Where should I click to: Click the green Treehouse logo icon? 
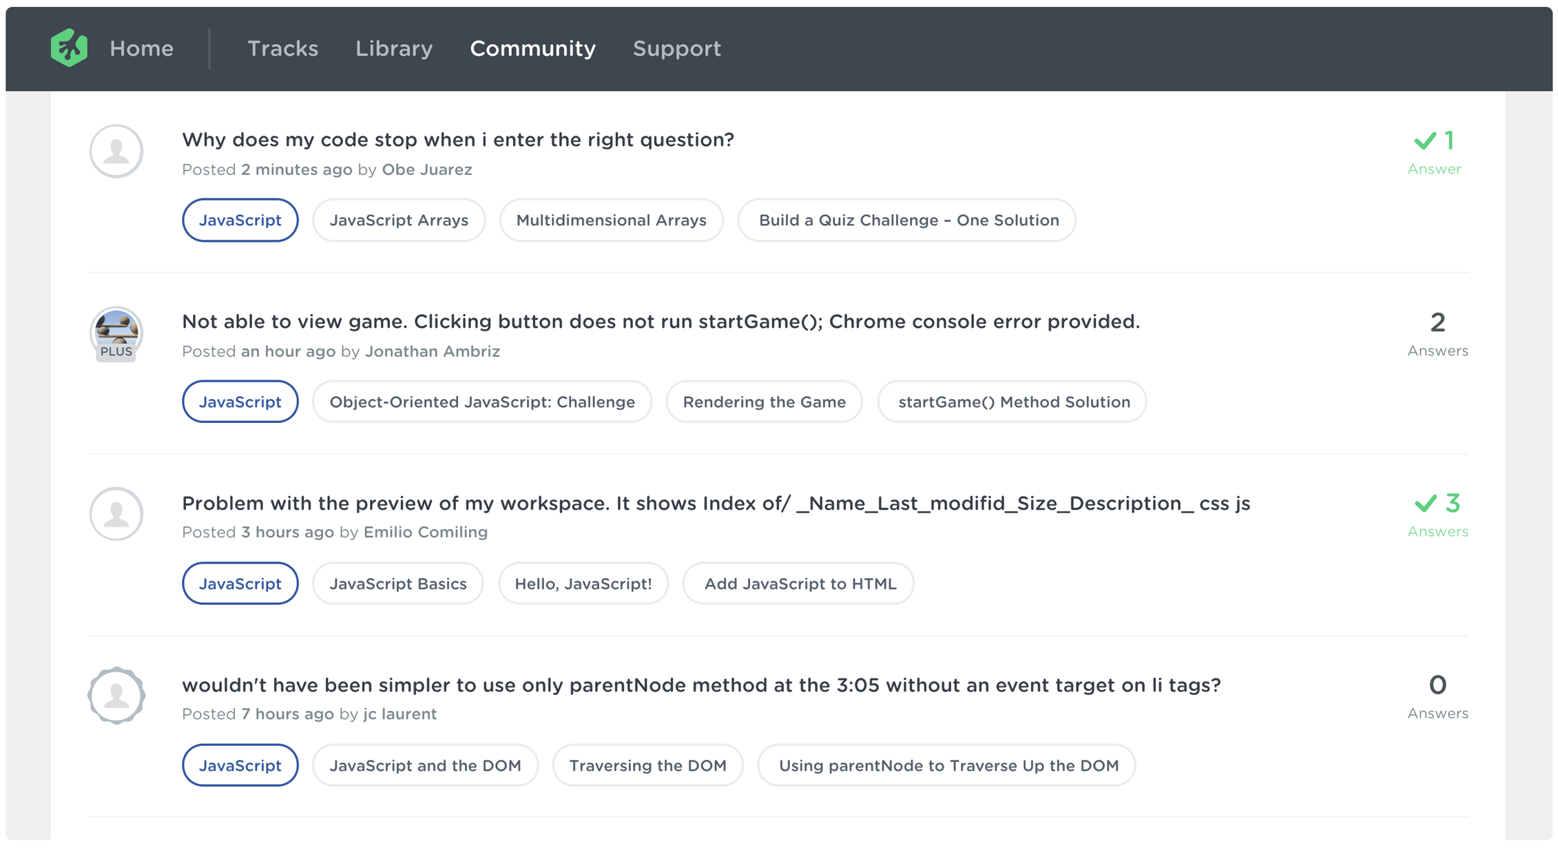tap(69, 48)
